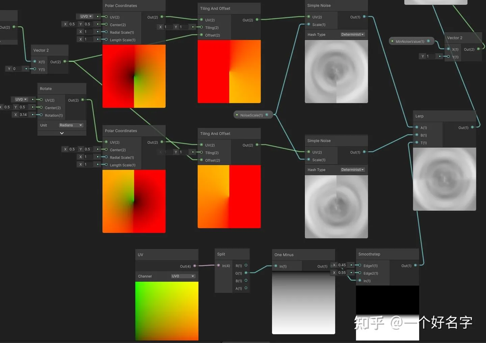Viewport: 486px width, 343px height.
Task: Click the One Minus gradient preview
Action: [303, 303]
